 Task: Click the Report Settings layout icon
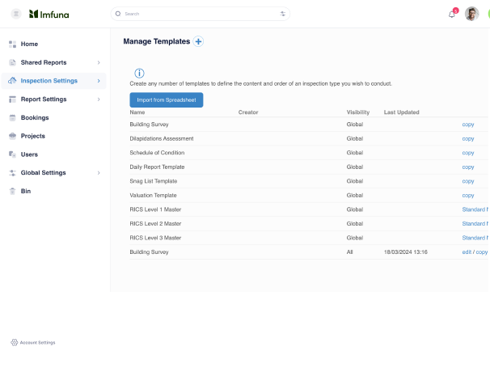(x=12, y=99)
